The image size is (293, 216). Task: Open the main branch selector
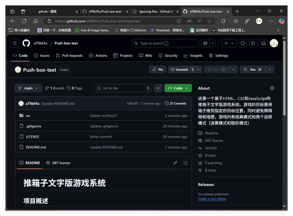coord(28,88)
